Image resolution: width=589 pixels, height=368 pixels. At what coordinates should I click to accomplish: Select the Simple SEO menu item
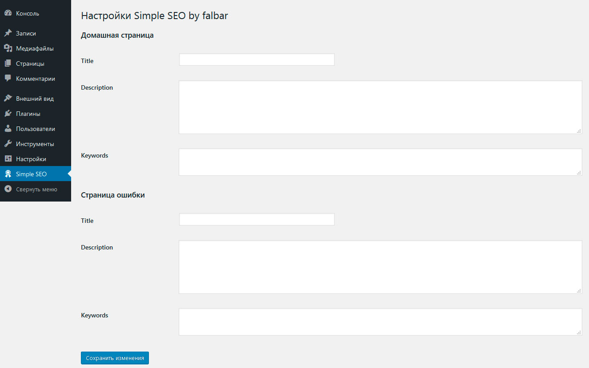(36, 174)
